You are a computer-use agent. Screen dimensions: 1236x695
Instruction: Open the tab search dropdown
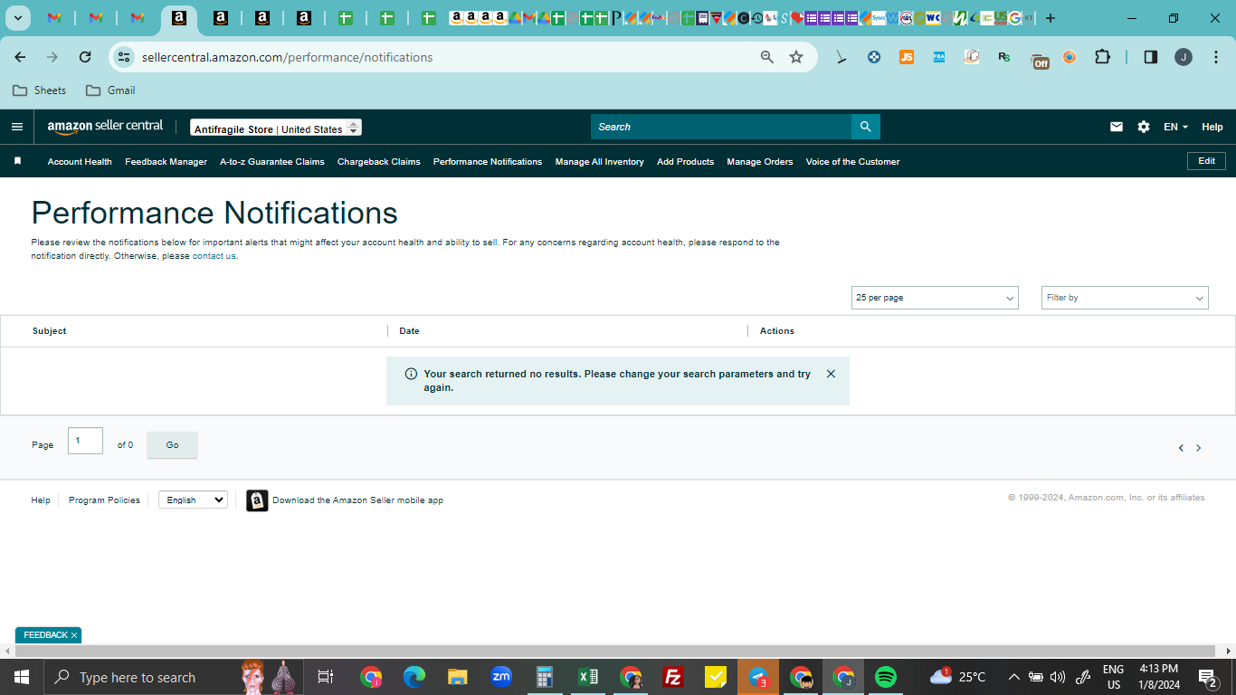pos(18,18)
